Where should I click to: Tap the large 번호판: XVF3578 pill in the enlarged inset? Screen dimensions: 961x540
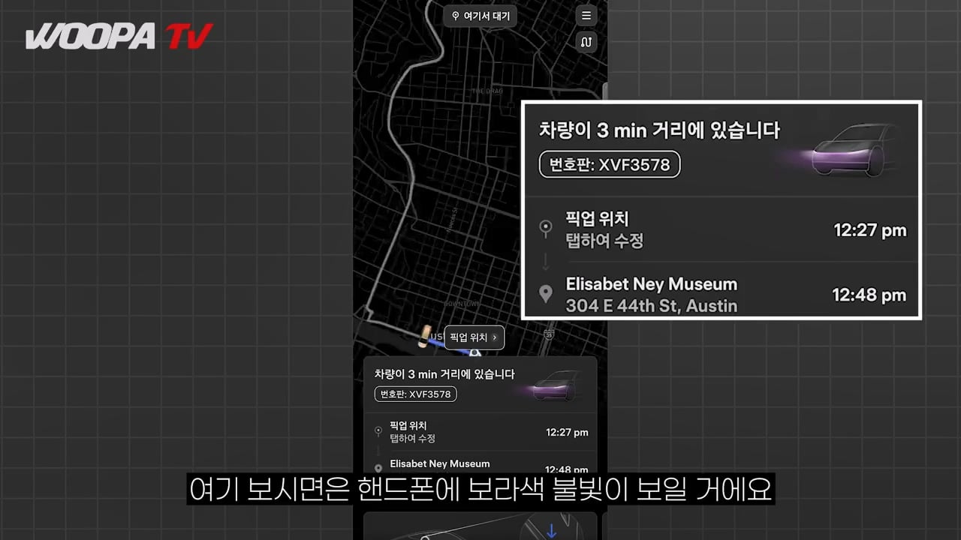click(x=610, y=164)
